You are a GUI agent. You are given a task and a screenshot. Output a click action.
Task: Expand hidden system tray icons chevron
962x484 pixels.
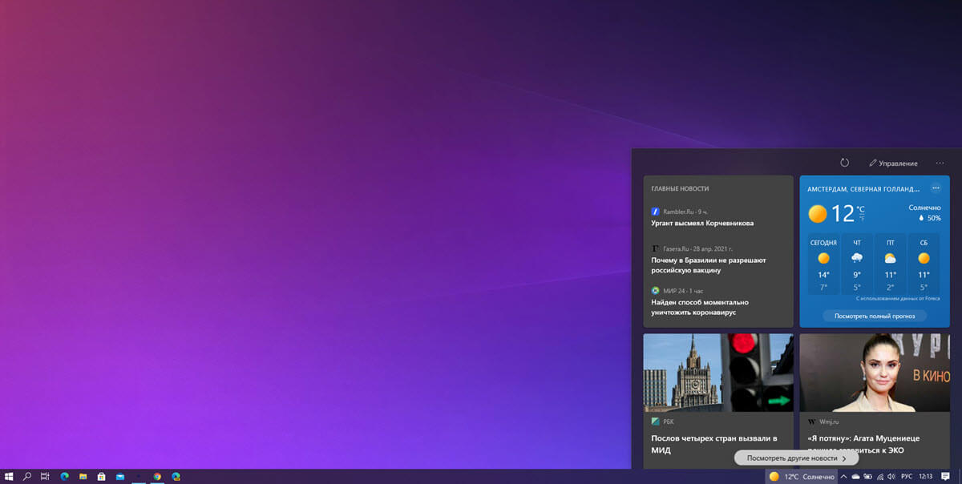tap(843, 476)
